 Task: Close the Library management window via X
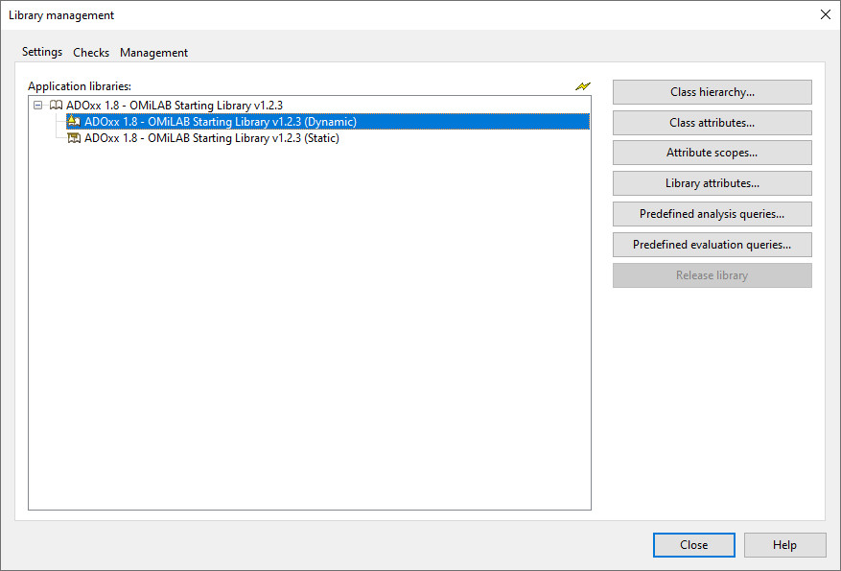[826, 14]
